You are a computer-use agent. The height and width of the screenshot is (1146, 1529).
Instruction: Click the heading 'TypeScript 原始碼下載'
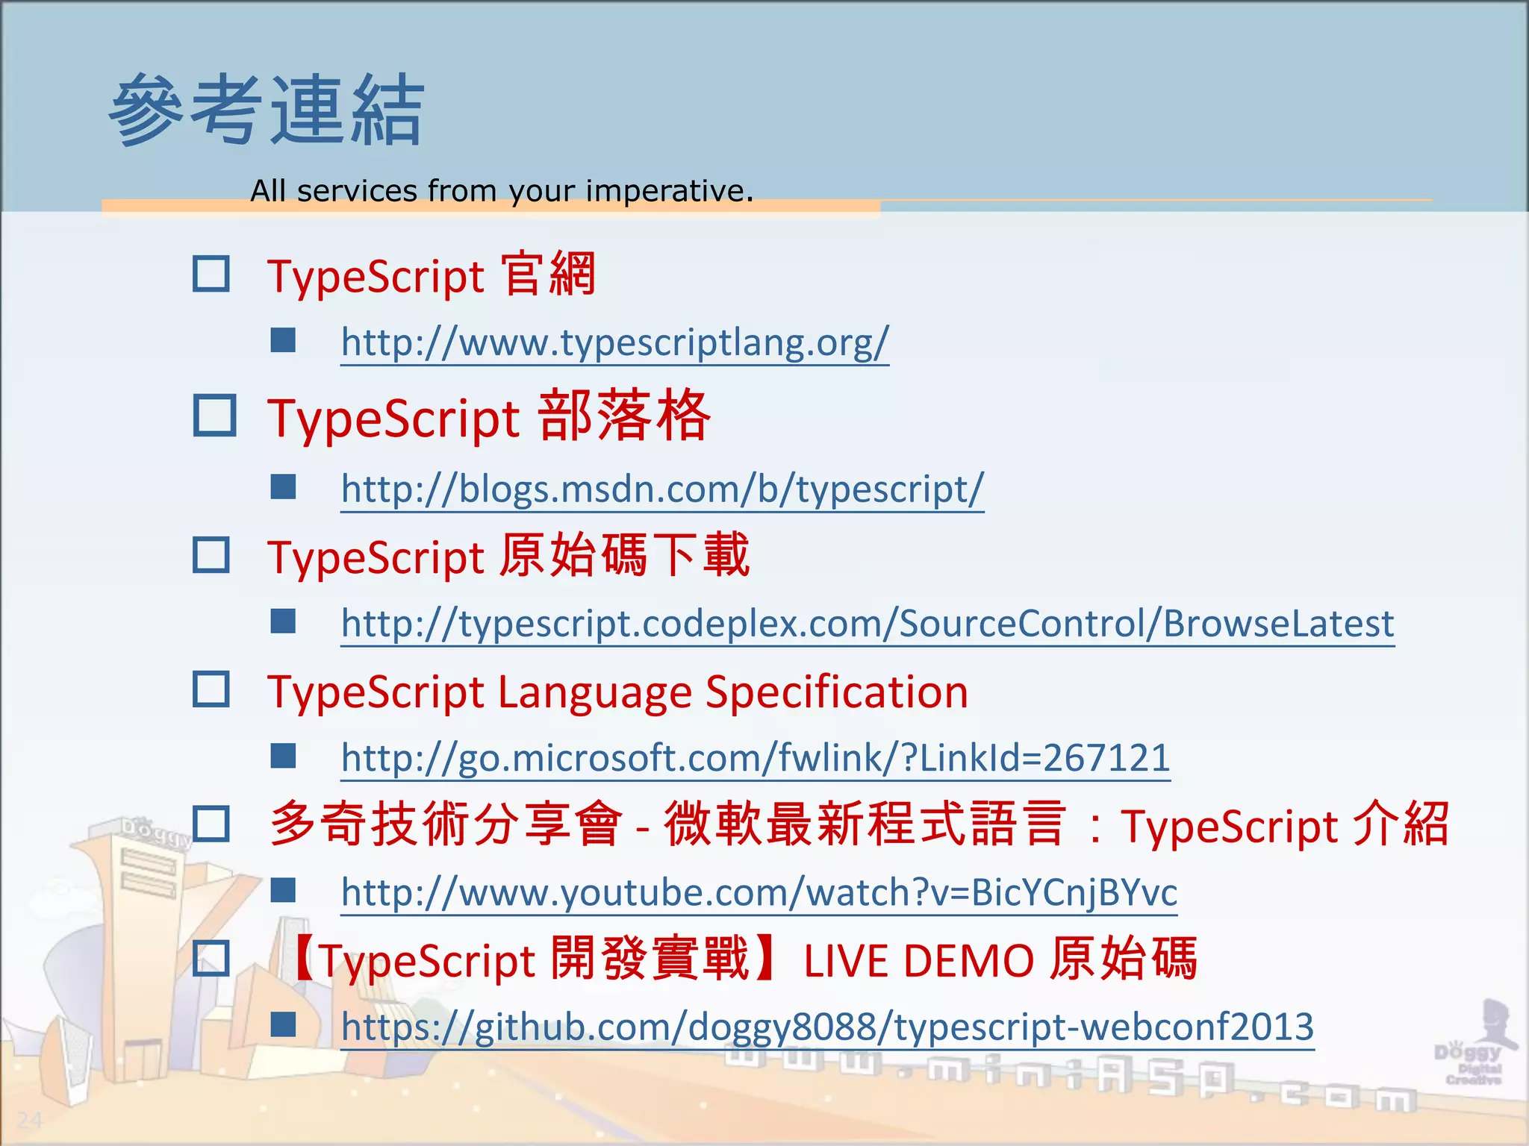(x=508, y=557)
